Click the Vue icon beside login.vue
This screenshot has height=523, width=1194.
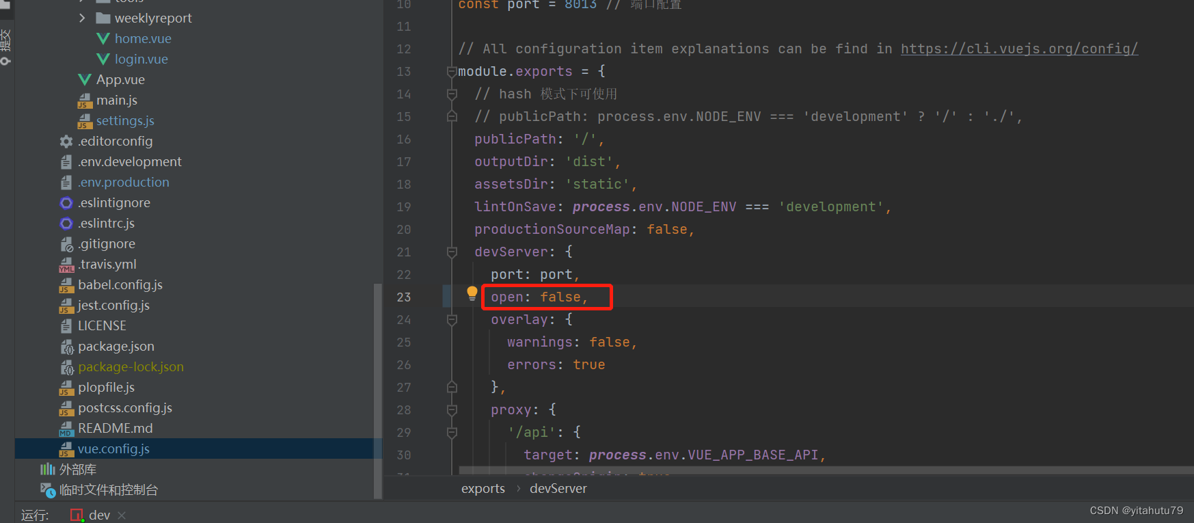tap(103, 59)
